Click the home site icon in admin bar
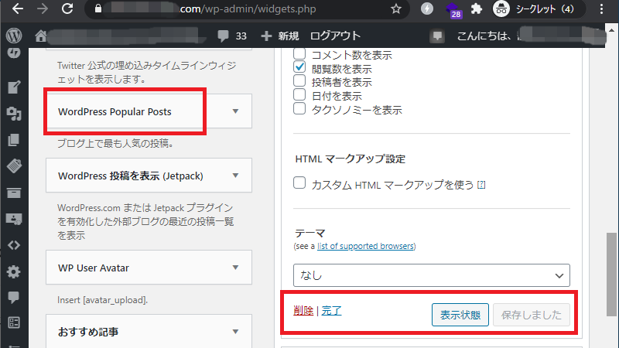This screenshot has width=619, height=348. pos(41,36)
